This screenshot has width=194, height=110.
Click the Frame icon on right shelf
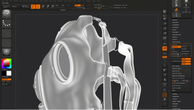(165, 65)
